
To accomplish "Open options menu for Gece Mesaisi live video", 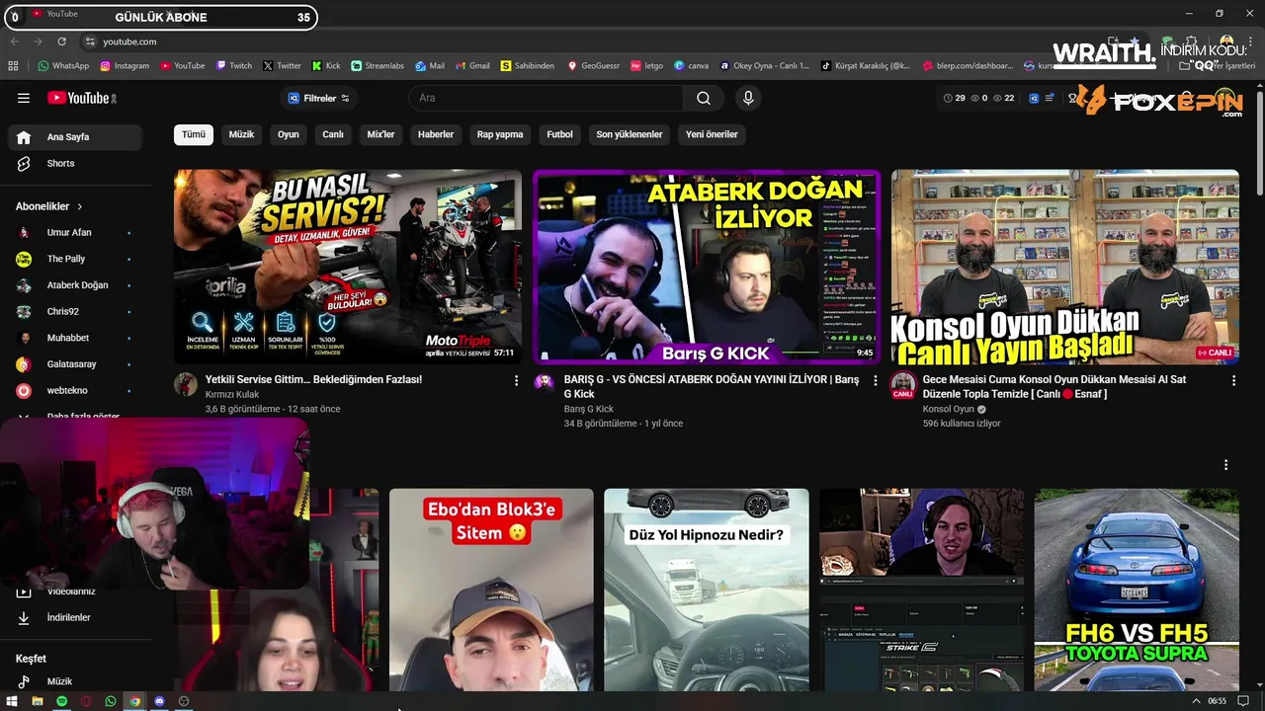I will coord(1233,380).
